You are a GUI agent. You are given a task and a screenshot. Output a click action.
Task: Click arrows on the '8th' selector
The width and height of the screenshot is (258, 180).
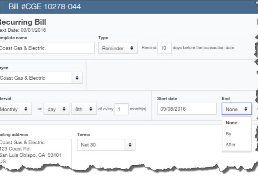pyautogui.click(x=91, y=109)
